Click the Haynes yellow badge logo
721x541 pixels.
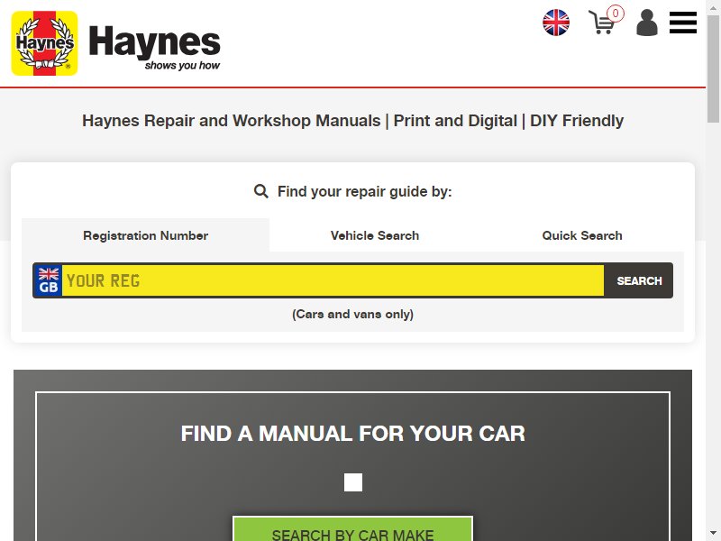[44, 43]
